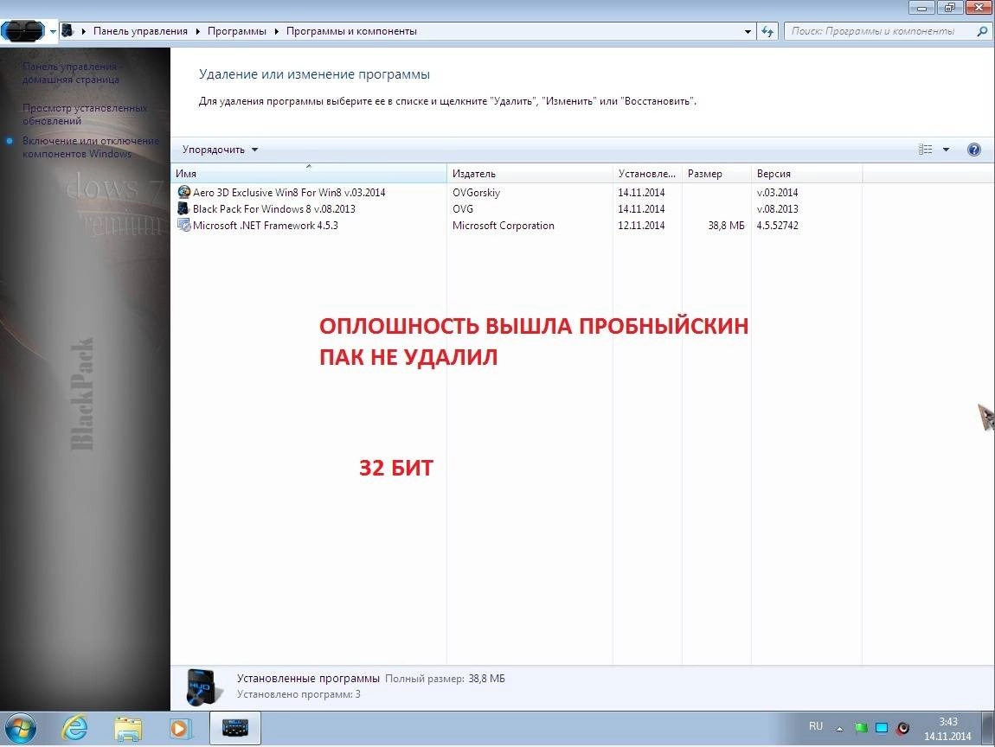Open the 'Упорядочить' menu
This screenshot has width=995, height=747.
click(220, 150)
